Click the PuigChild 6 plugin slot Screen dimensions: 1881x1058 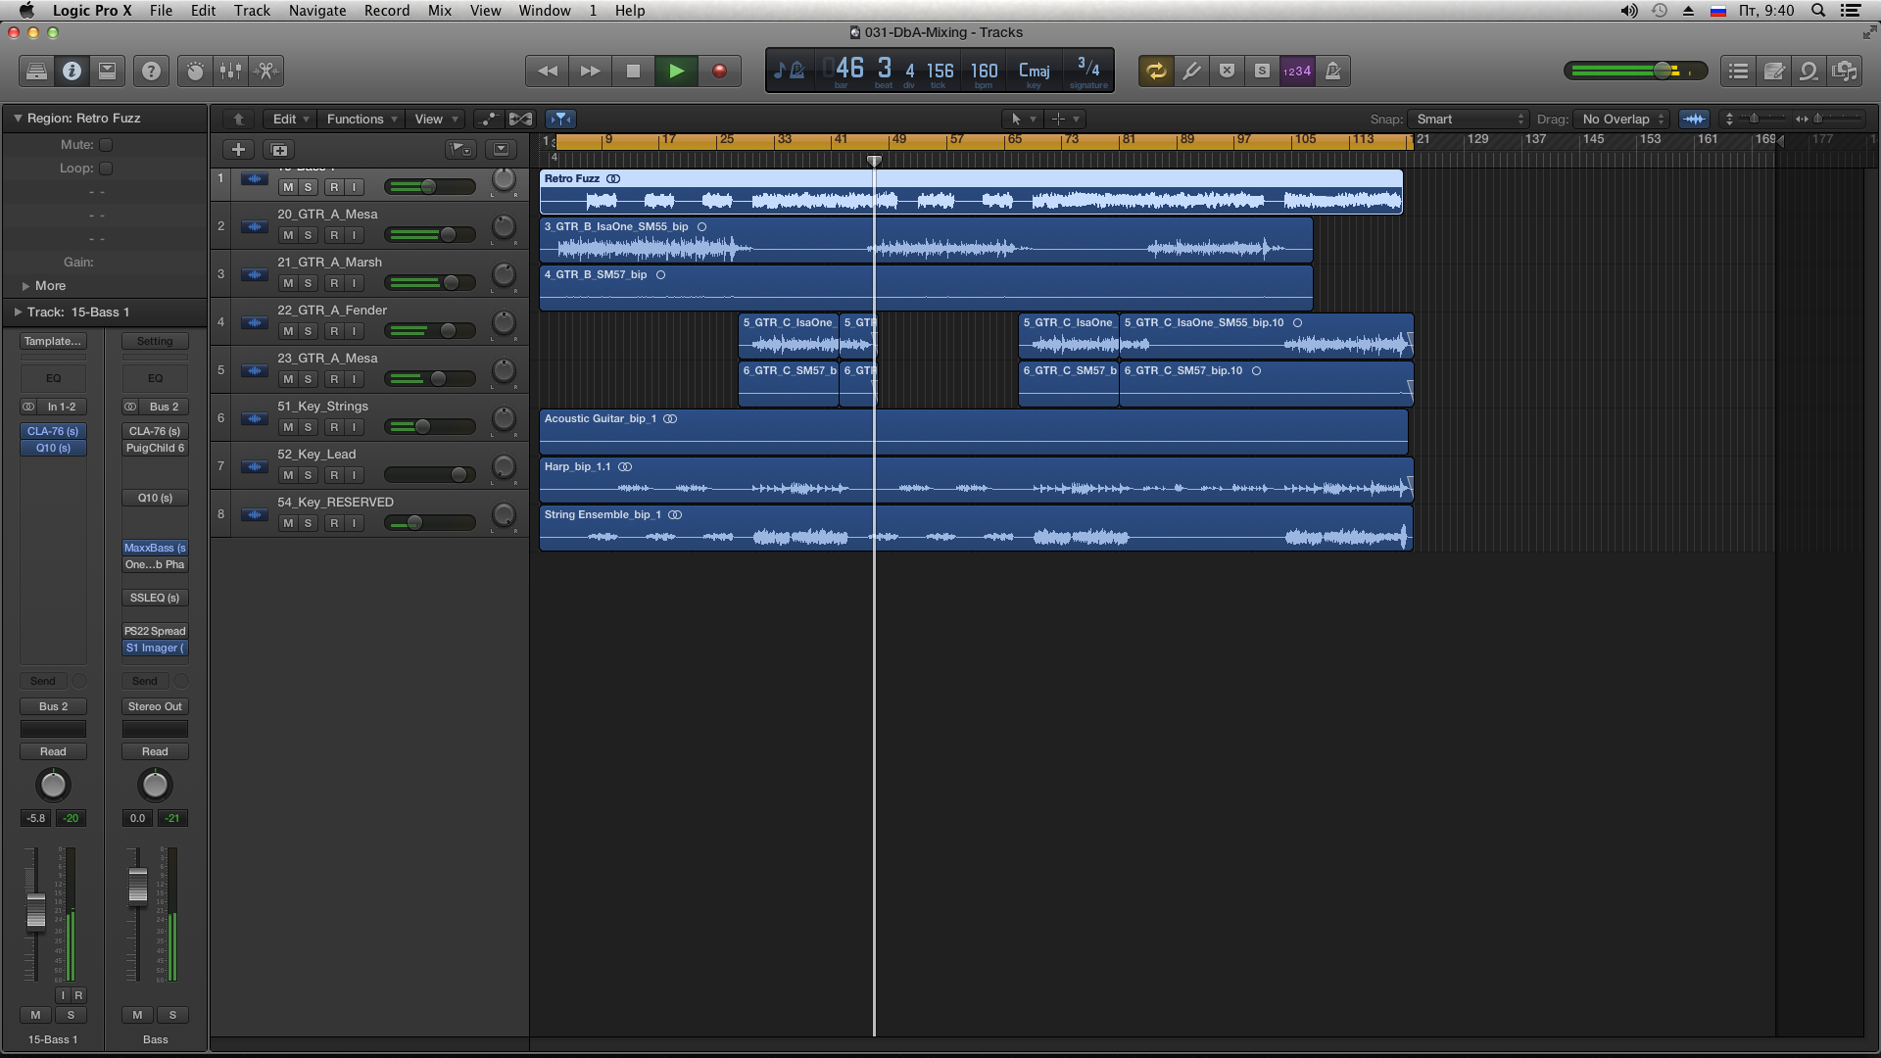tap(155, 448)
